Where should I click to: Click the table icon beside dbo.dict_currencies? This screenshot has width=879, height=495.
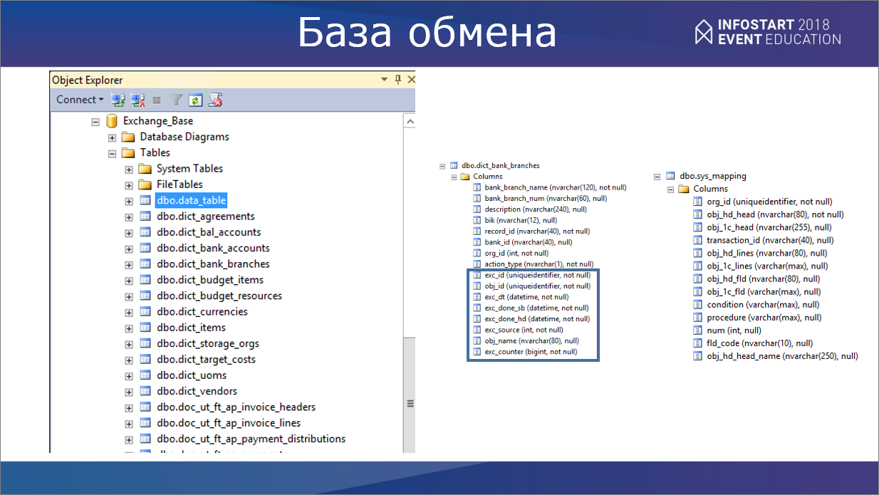[145, 312]
